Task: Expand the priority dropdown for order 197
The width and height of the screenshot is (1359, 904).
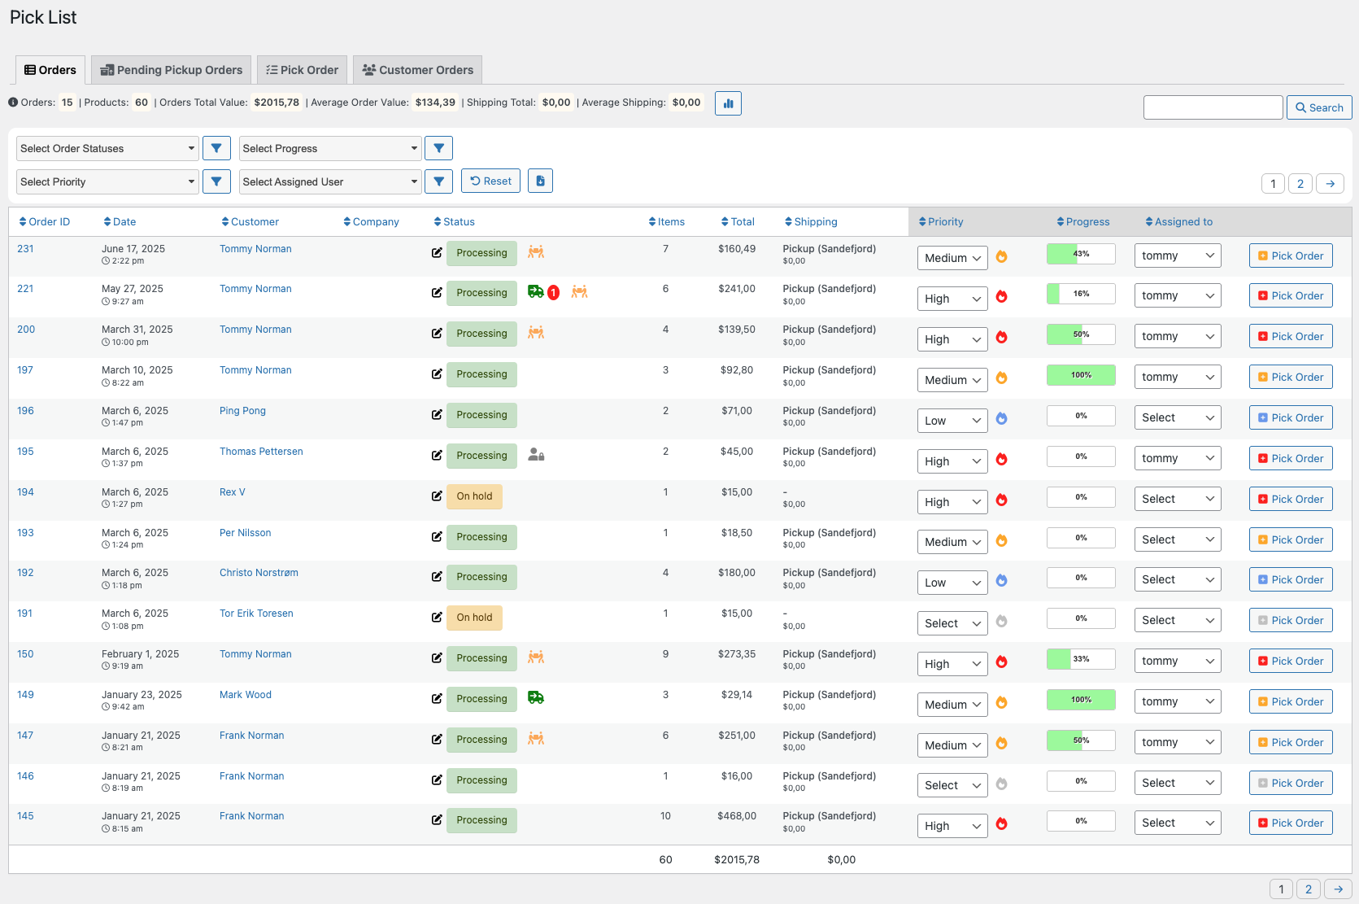Action: tap(952, 380)
